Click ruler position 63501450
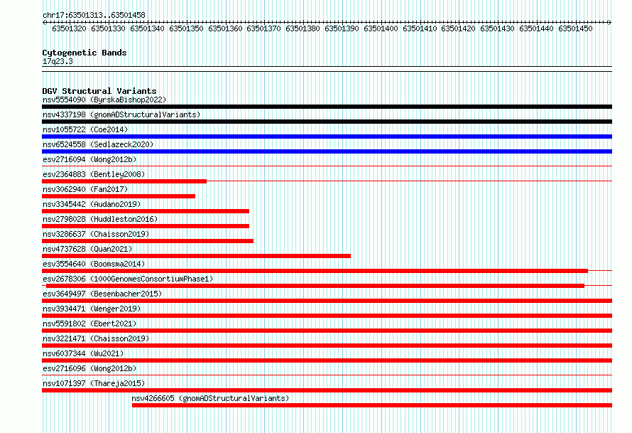The width and height of the screenshot is (632, 433). tap(576, 28)
